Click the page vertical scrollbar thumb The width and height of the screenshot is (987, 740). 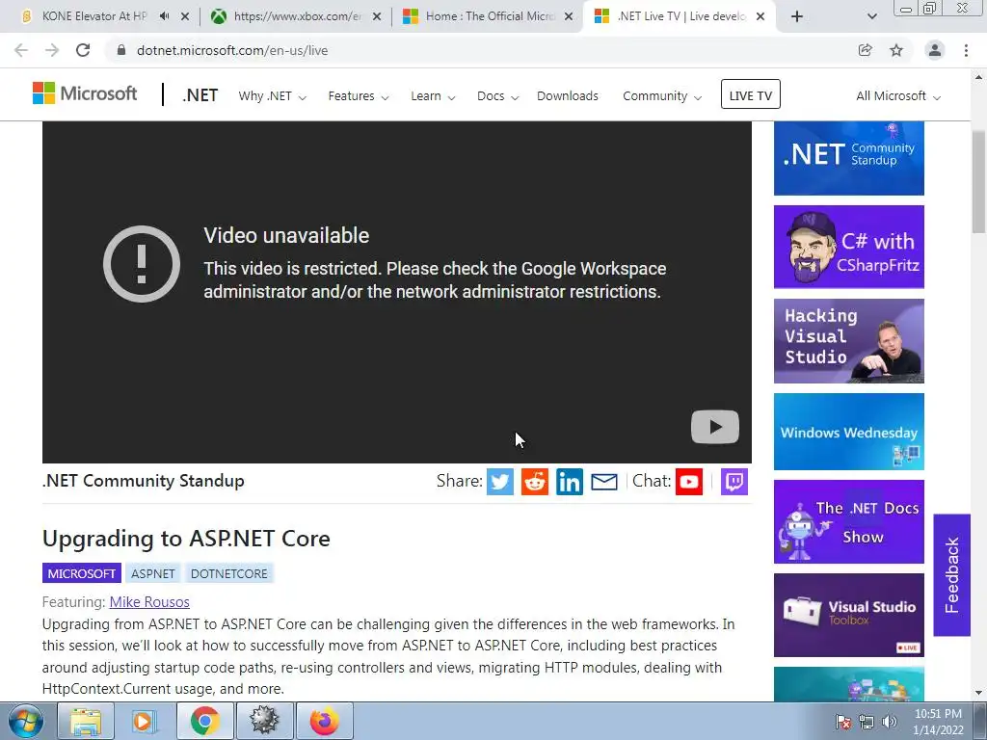(x=979, y=182)
